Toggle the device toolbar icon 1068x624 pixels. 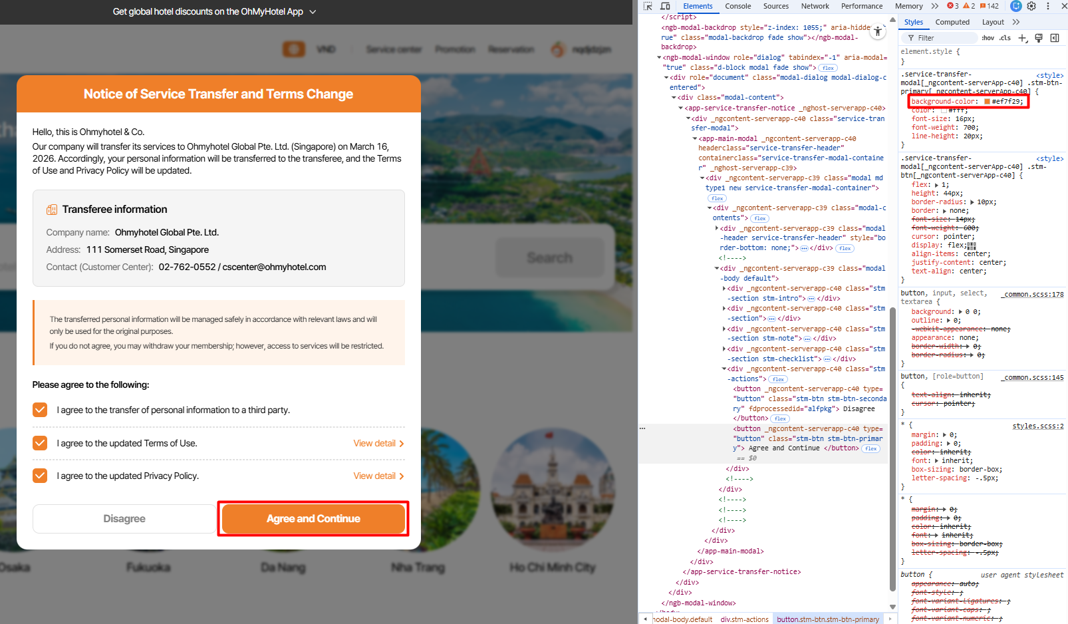click(665, 6)
